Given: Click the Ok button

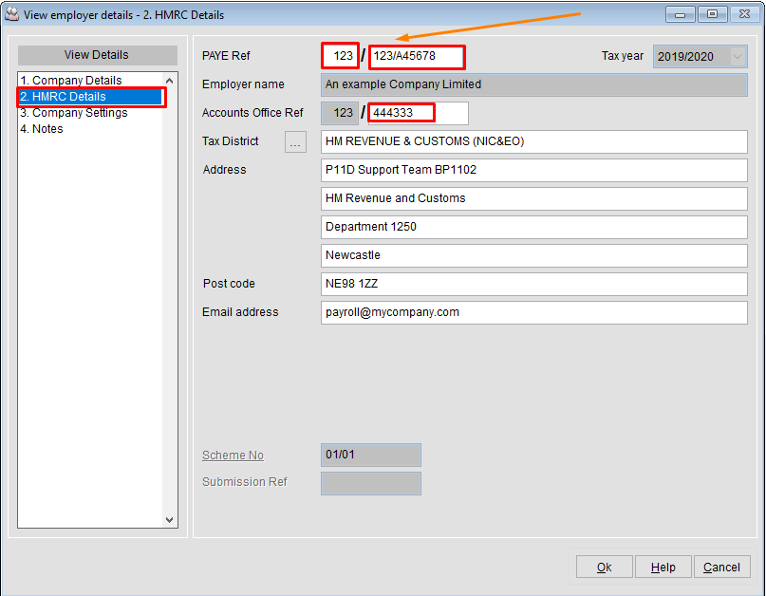Looking at the screenshot, I should pyautogui.click(x=604, y=567).
